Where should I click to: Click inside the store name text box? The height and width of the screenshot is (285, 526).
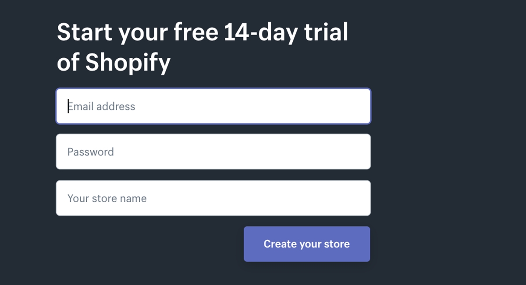(x=213, y=198)
